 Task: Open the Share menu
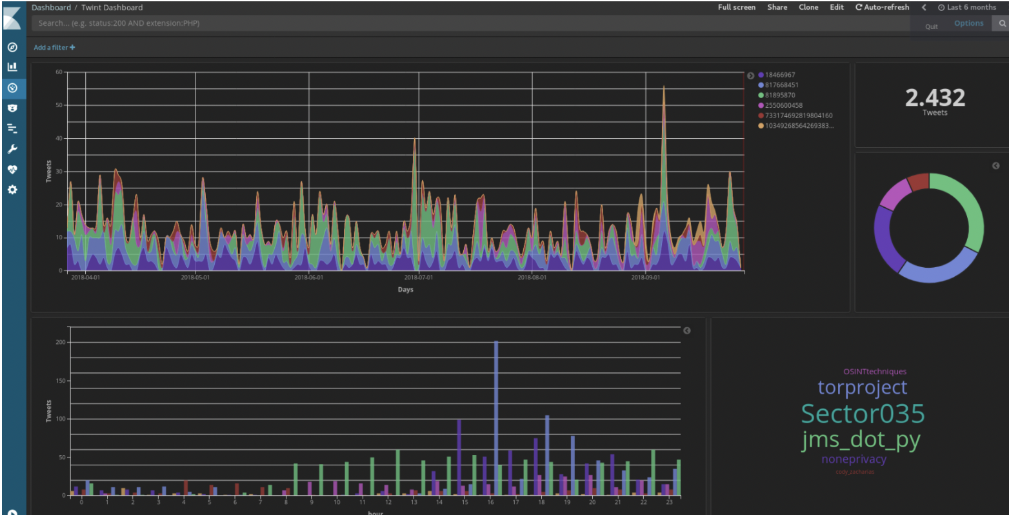pyautogui.click(x=777, y=8)
